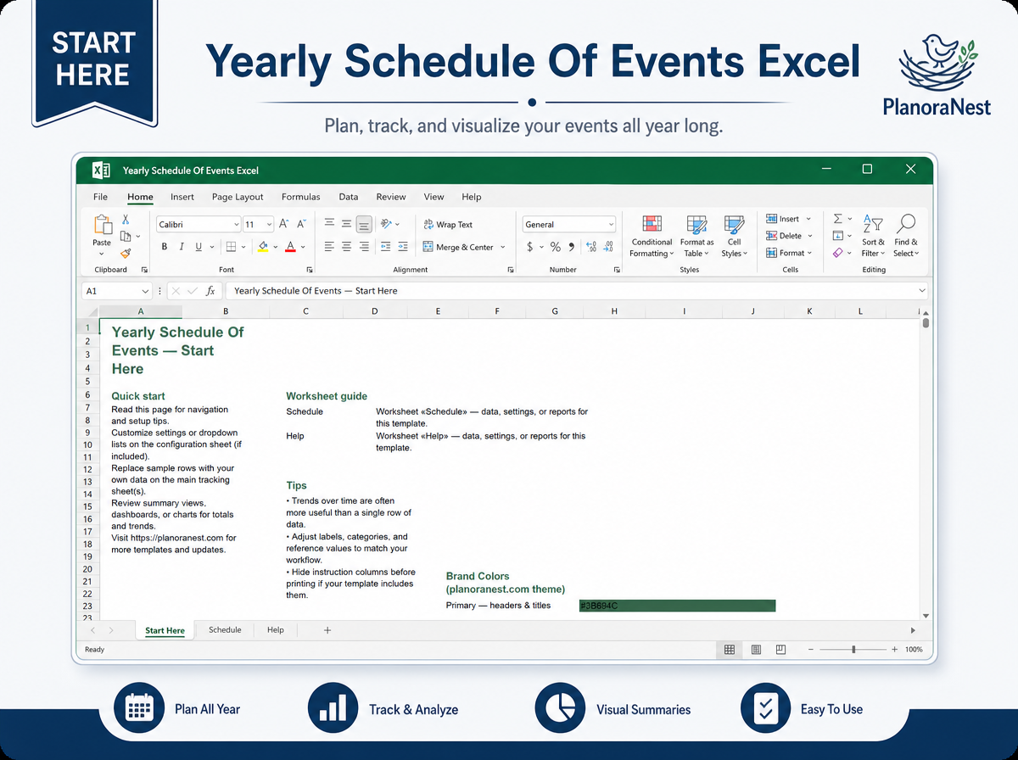Click the Increase Indent icon
The width and height of the screenshot is (1018, 760).
(403, 247)
